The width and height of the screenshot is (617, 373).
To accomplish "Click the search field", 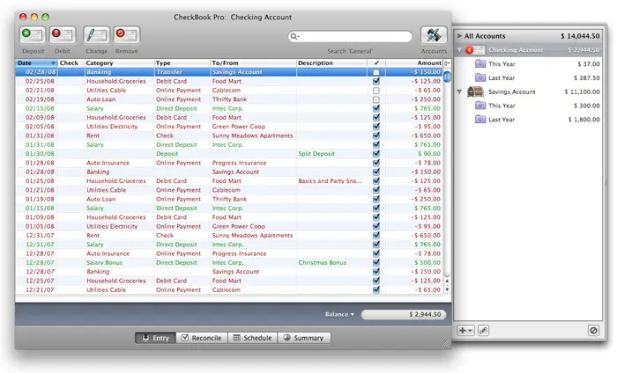I will point(350,37).
